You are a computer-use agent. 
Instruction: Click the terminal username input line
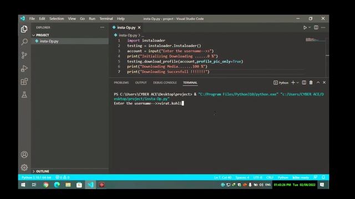(149, 103)
